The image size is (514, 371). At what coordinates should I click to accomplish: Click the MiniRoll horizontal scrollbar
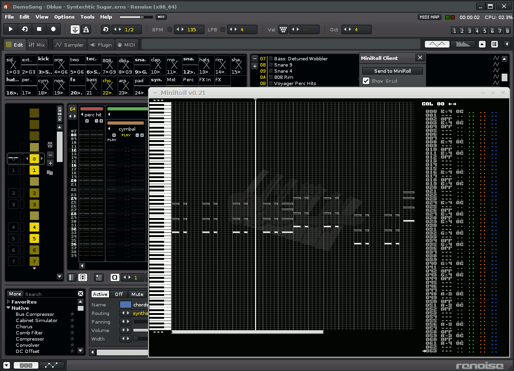pyautogui.click(x=248, y=332)
